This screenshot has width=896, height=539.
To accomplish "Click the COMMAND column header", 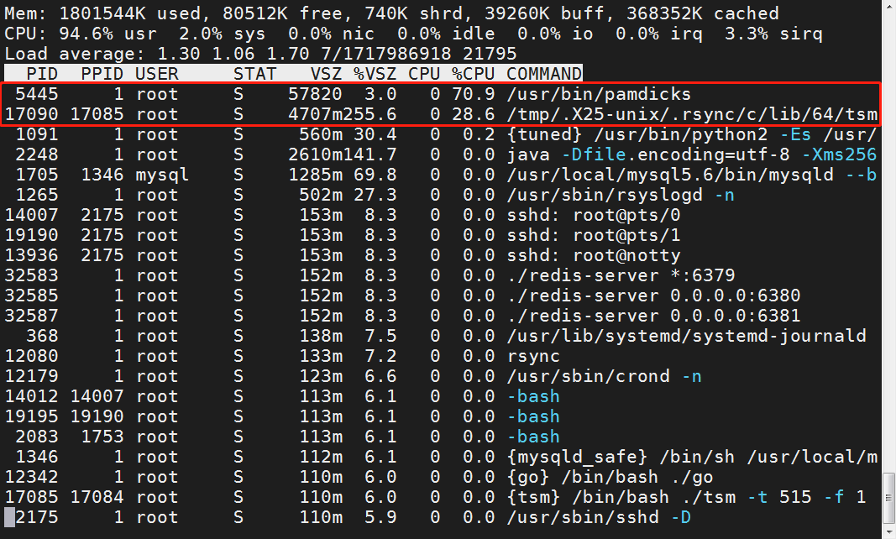I will (543, 74).
